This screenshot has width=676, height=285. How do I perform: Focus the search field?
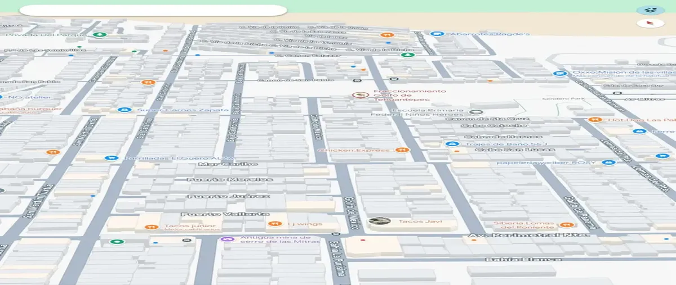click(x=153, y=10)
